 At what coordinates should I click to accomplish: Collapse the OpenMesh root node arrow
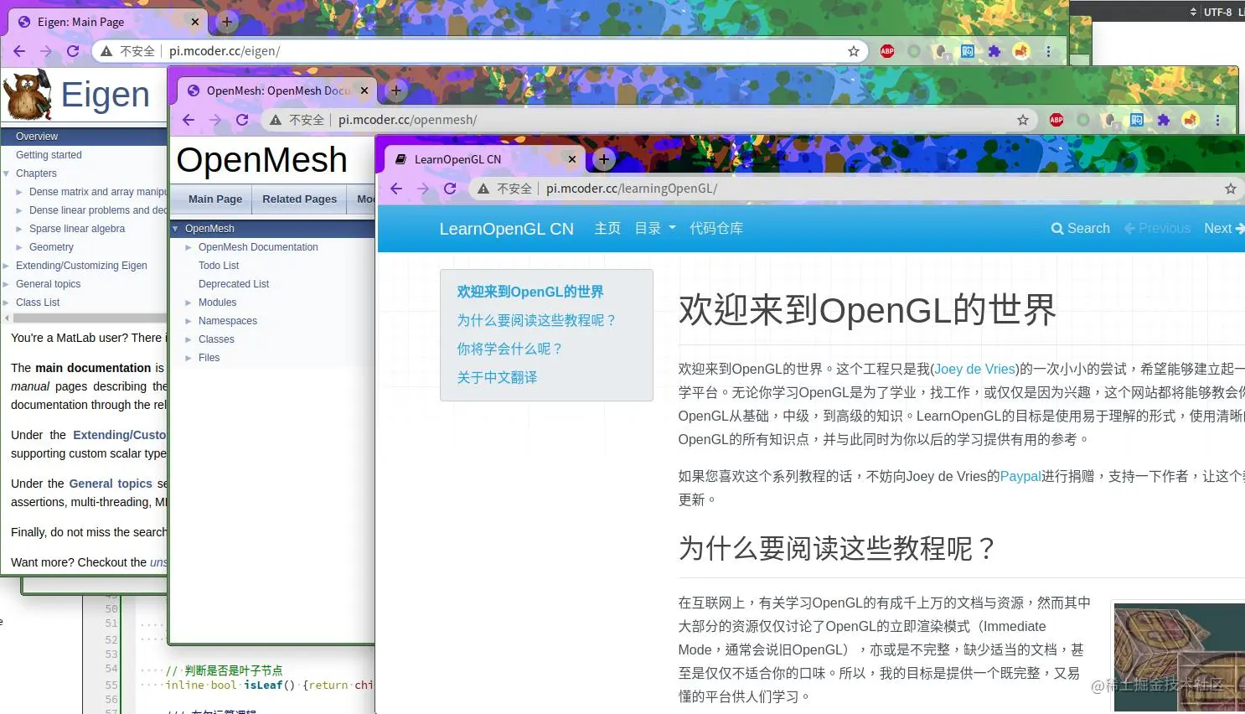click(x=176, y=229)
